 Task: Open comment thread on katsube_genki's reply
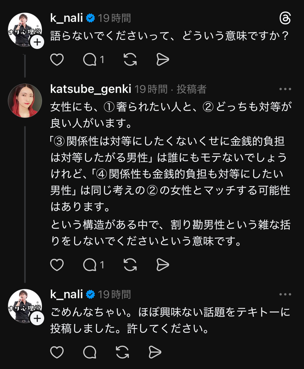point(90,265)
